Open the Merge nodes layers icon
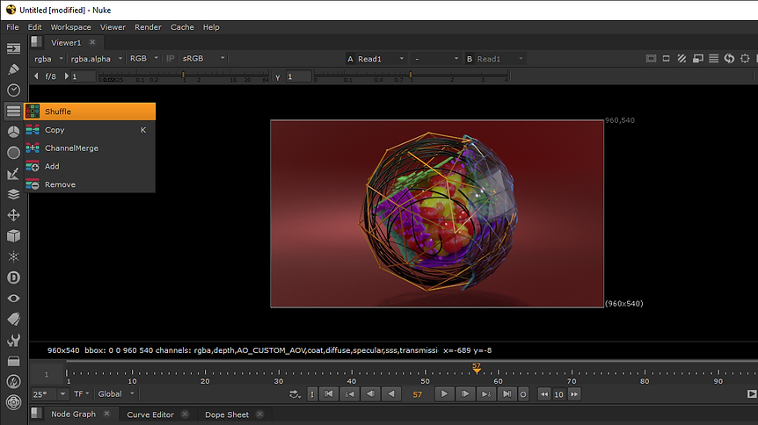This screenshot has height=425, width=758. click(13, 194)
